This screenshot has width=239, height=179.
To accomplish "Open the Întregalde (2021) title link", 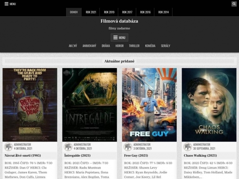I will [77, 156].
